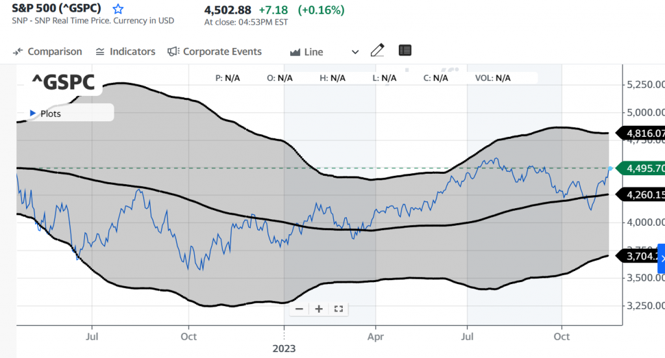
Task: Expand the blue side panel arrow
Action: (662, 258)
